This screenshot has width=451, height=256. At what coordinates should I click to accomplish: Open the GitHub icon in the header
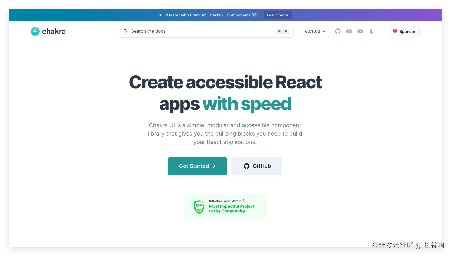(338, 31)
